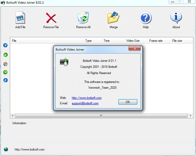Click the horizontal scrollbar right arrow
The height and width of the screenshot is (156, 196).
pos(191,116)
